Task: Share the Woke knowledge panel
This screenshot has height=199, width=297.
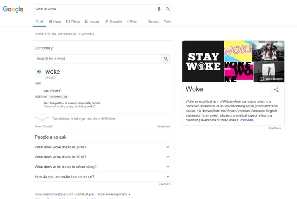Action: tap(277, 90)
